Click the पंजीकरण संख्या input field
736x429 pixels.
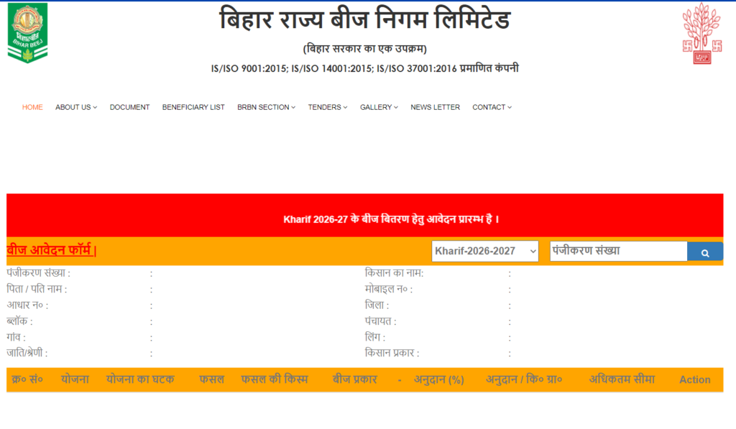(x=618, y=251)
